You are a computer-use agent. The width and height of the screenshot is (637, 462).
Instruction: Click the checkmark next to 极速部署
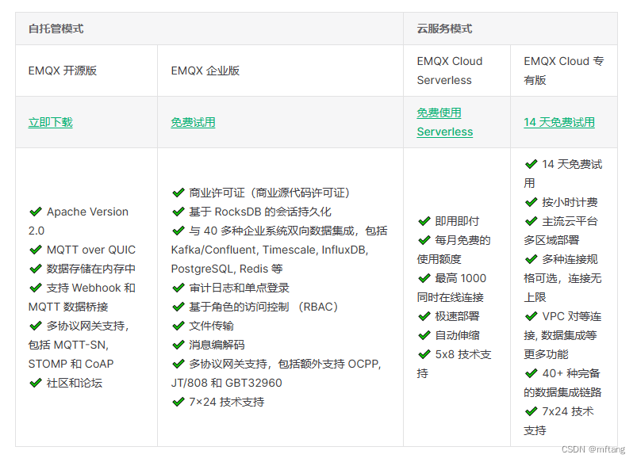tap(423, 316)
